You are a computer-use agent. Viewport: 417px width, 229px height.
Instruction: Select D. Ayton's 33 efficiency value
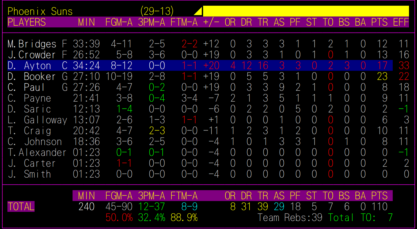404,66
